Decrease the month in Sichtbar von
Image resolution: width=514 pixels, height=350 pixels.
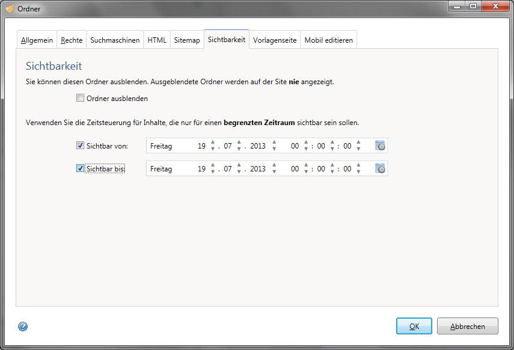coord(239,149)
